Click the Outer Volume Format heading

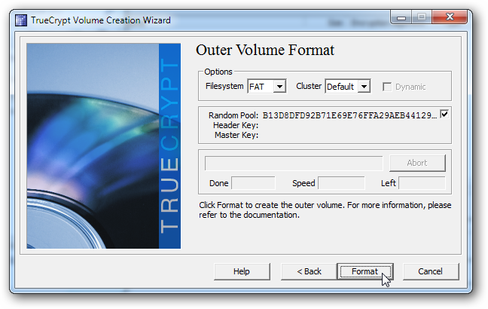[265, 50]
